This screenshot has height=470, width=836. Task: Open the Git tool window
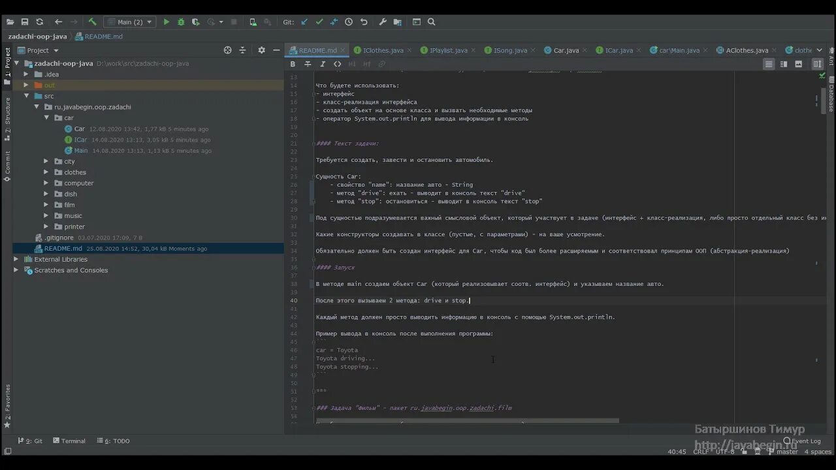[x=30, y=441]
